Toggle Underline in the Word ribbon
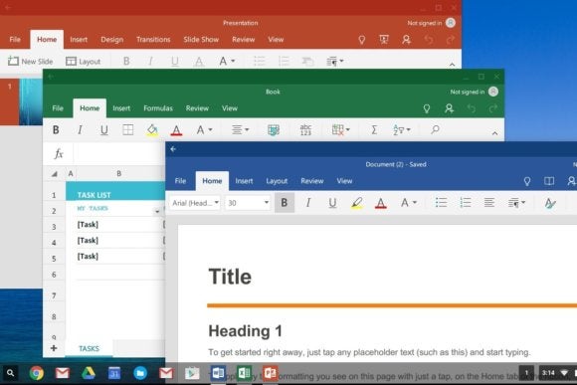 332,203
